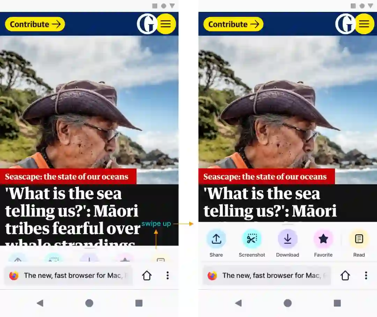The width and height of the screenshot is (377, 317).
Task: Select the Screenshot scissors icon
Action: [252, 239]
